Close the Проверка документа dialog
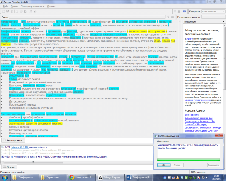The height and width of the screenshot is (181, 226). tap(219, 135)
